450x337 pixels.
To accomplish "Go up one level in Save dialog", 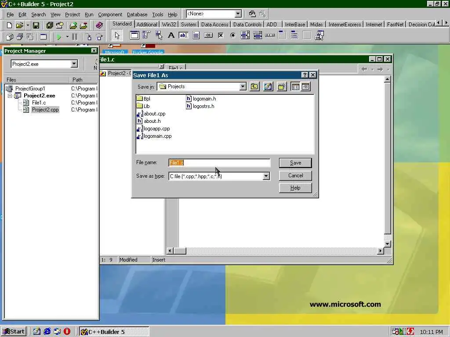I will point(254,86).
